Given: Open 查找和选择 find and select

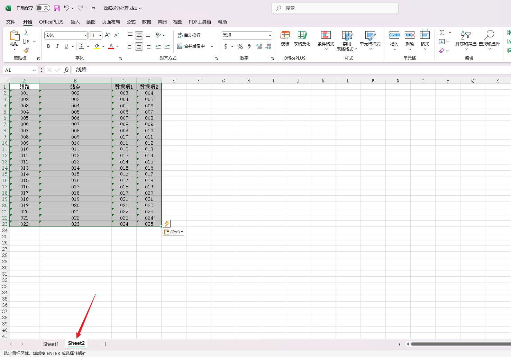Looking at the screenshot, I should coord(489,41).
